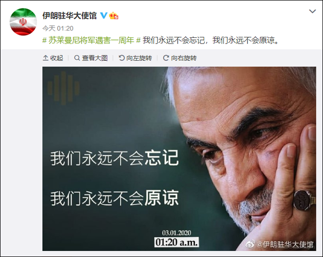Open the 伊朗驻华大使馆 profile avatar

(23, 22)
